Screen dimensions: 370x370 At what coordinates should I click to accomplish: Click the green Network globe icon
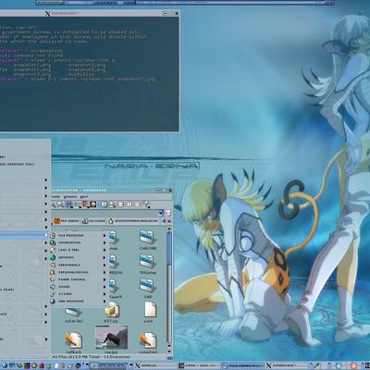point(53,257)
